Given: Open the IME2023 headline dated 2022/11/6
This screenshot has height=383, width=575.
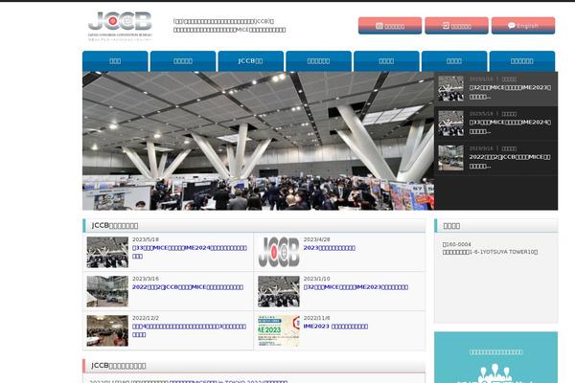Looking at the screenshot, I should [335, 327].
